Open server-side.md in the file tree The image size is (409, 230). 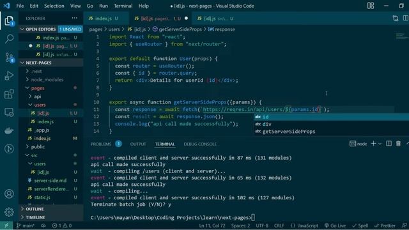pyautogui.click(x=51, y=180)
